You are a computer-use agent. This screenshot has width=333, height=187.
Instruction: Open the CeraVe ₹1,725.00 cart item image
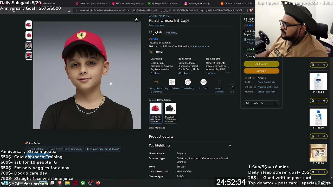coord(318,82)
